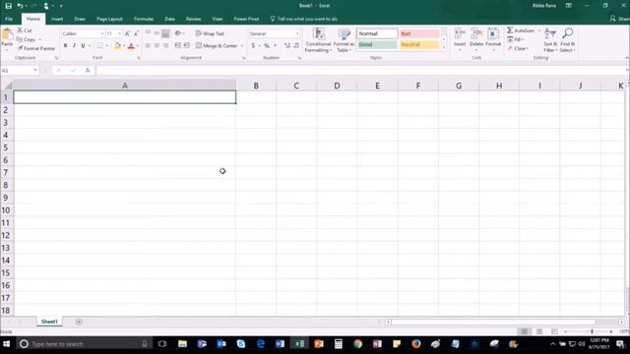Click the AutoSum sigma button
This screenshot has width=630, height=354.
click(521, 30)
